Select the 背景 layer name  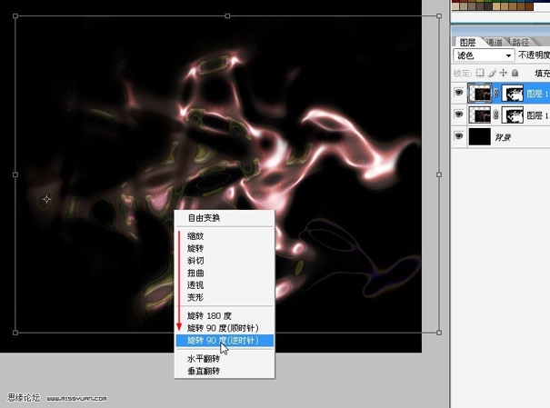click(x=503, y=137)
